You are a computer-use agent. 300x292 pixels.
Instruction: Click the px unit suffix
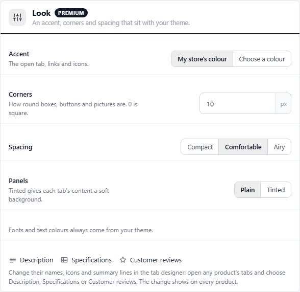point(283,104)
